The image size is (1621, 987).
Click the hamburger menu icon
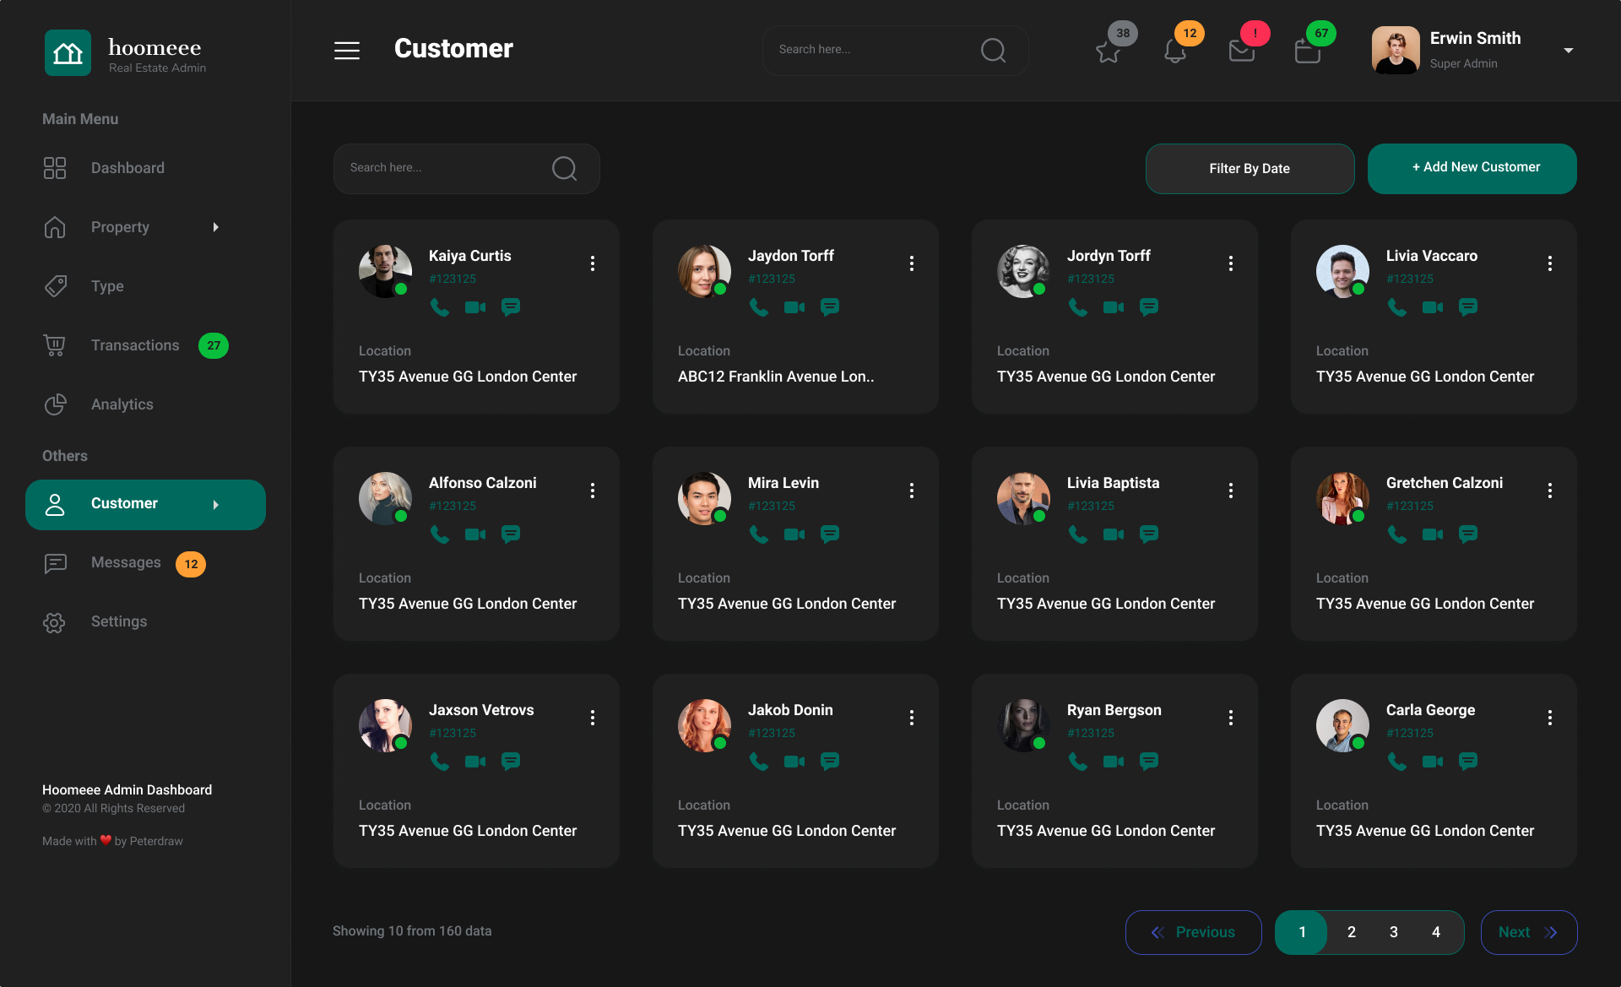point(347,51)
